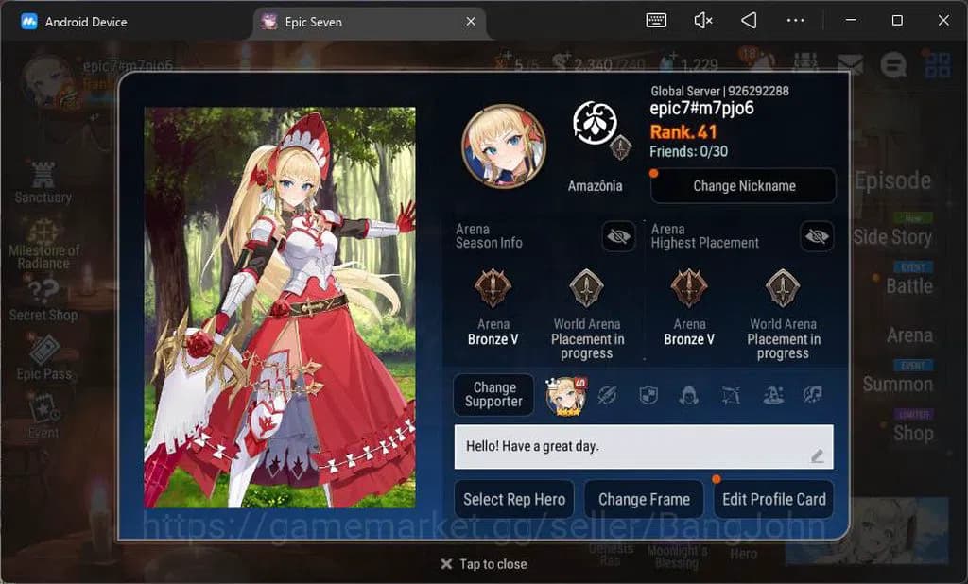Open Milestone of Radiance in the sidebar
Image resolution: width=968 pixels, height=584 pixels.
[x=43, y=244]
